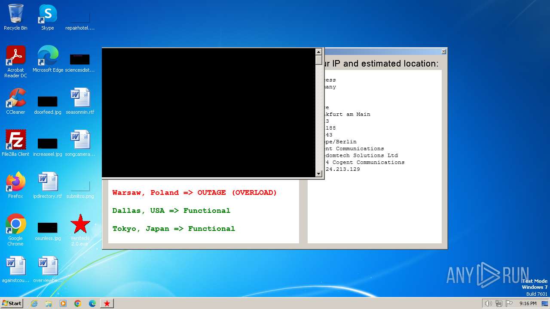Click scroll up arrow of black panel
The height and width of the screenshot is (309, 550).
(x=319, y=51)
